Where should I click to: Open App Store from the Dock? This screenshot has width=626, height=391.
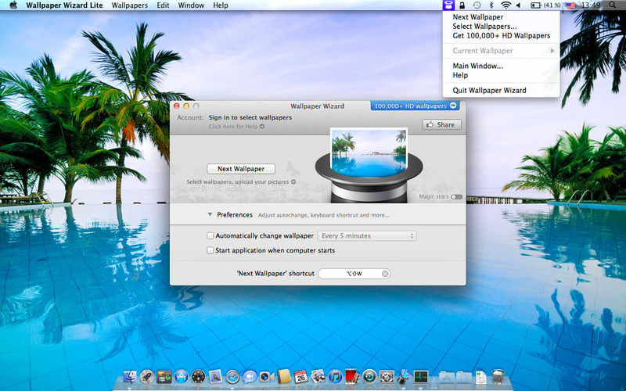(181, 377)
